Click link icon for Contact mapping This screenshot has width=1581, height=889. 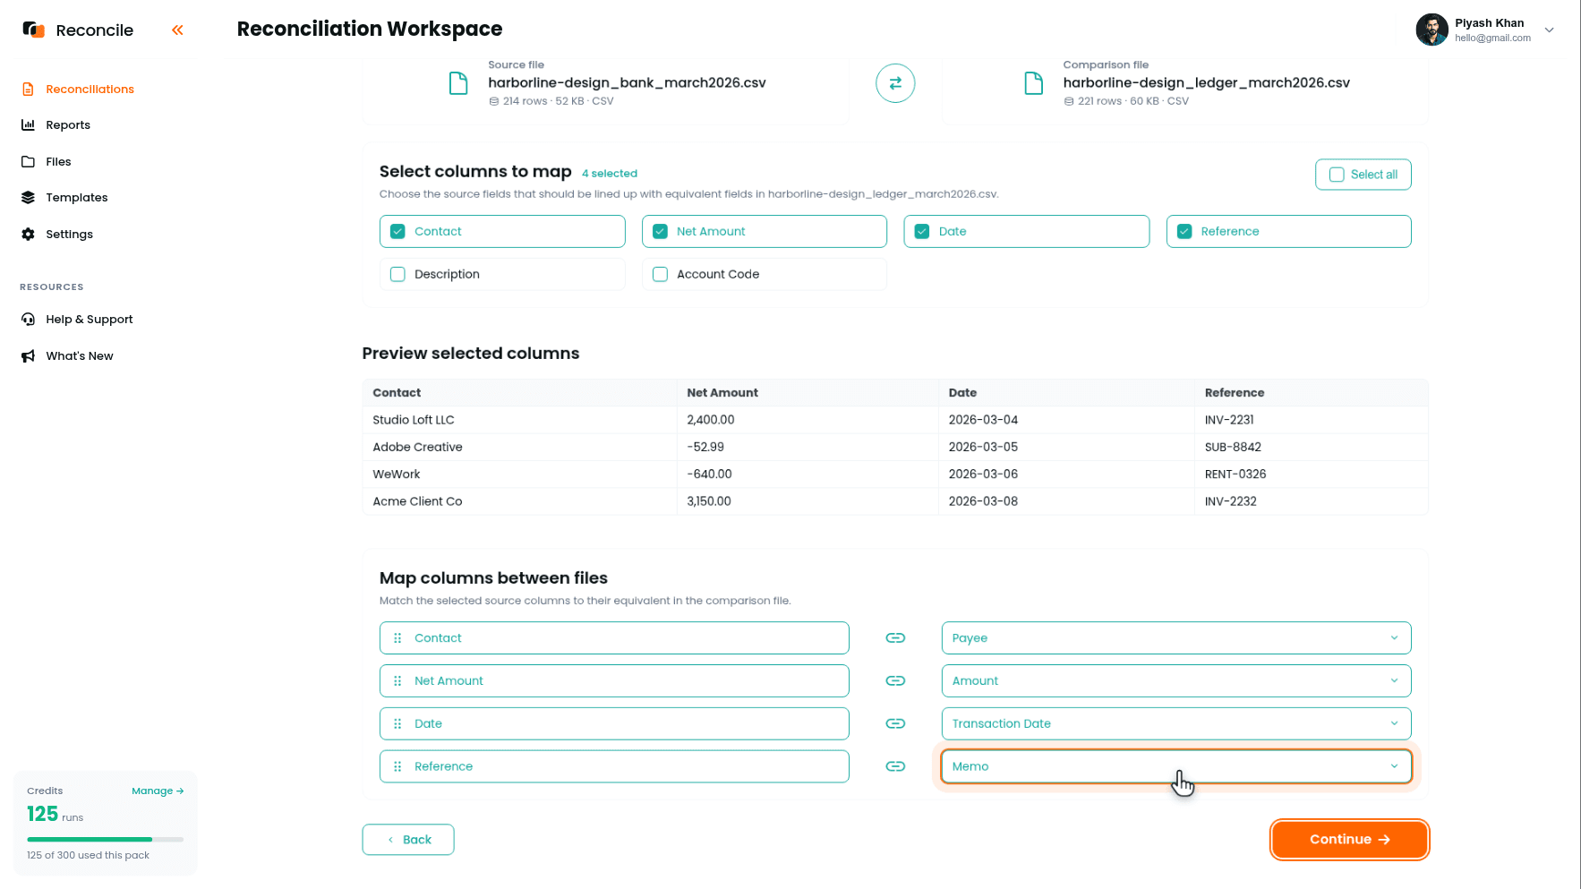point(895,637)
